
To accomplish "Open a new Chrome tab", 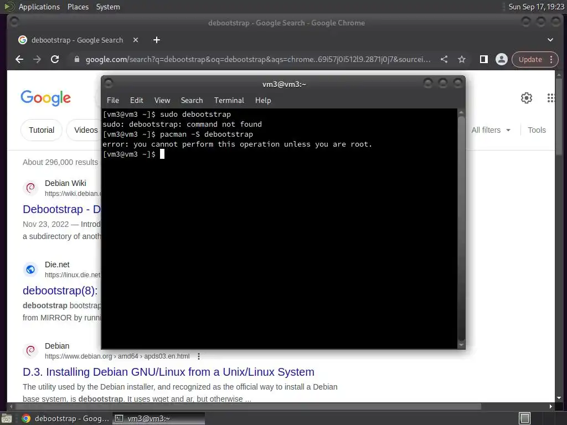I will (157, 40).
